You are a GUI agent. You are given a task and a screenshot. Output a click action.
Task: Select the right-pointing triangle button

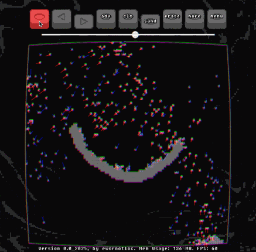[x=84, y=21]
